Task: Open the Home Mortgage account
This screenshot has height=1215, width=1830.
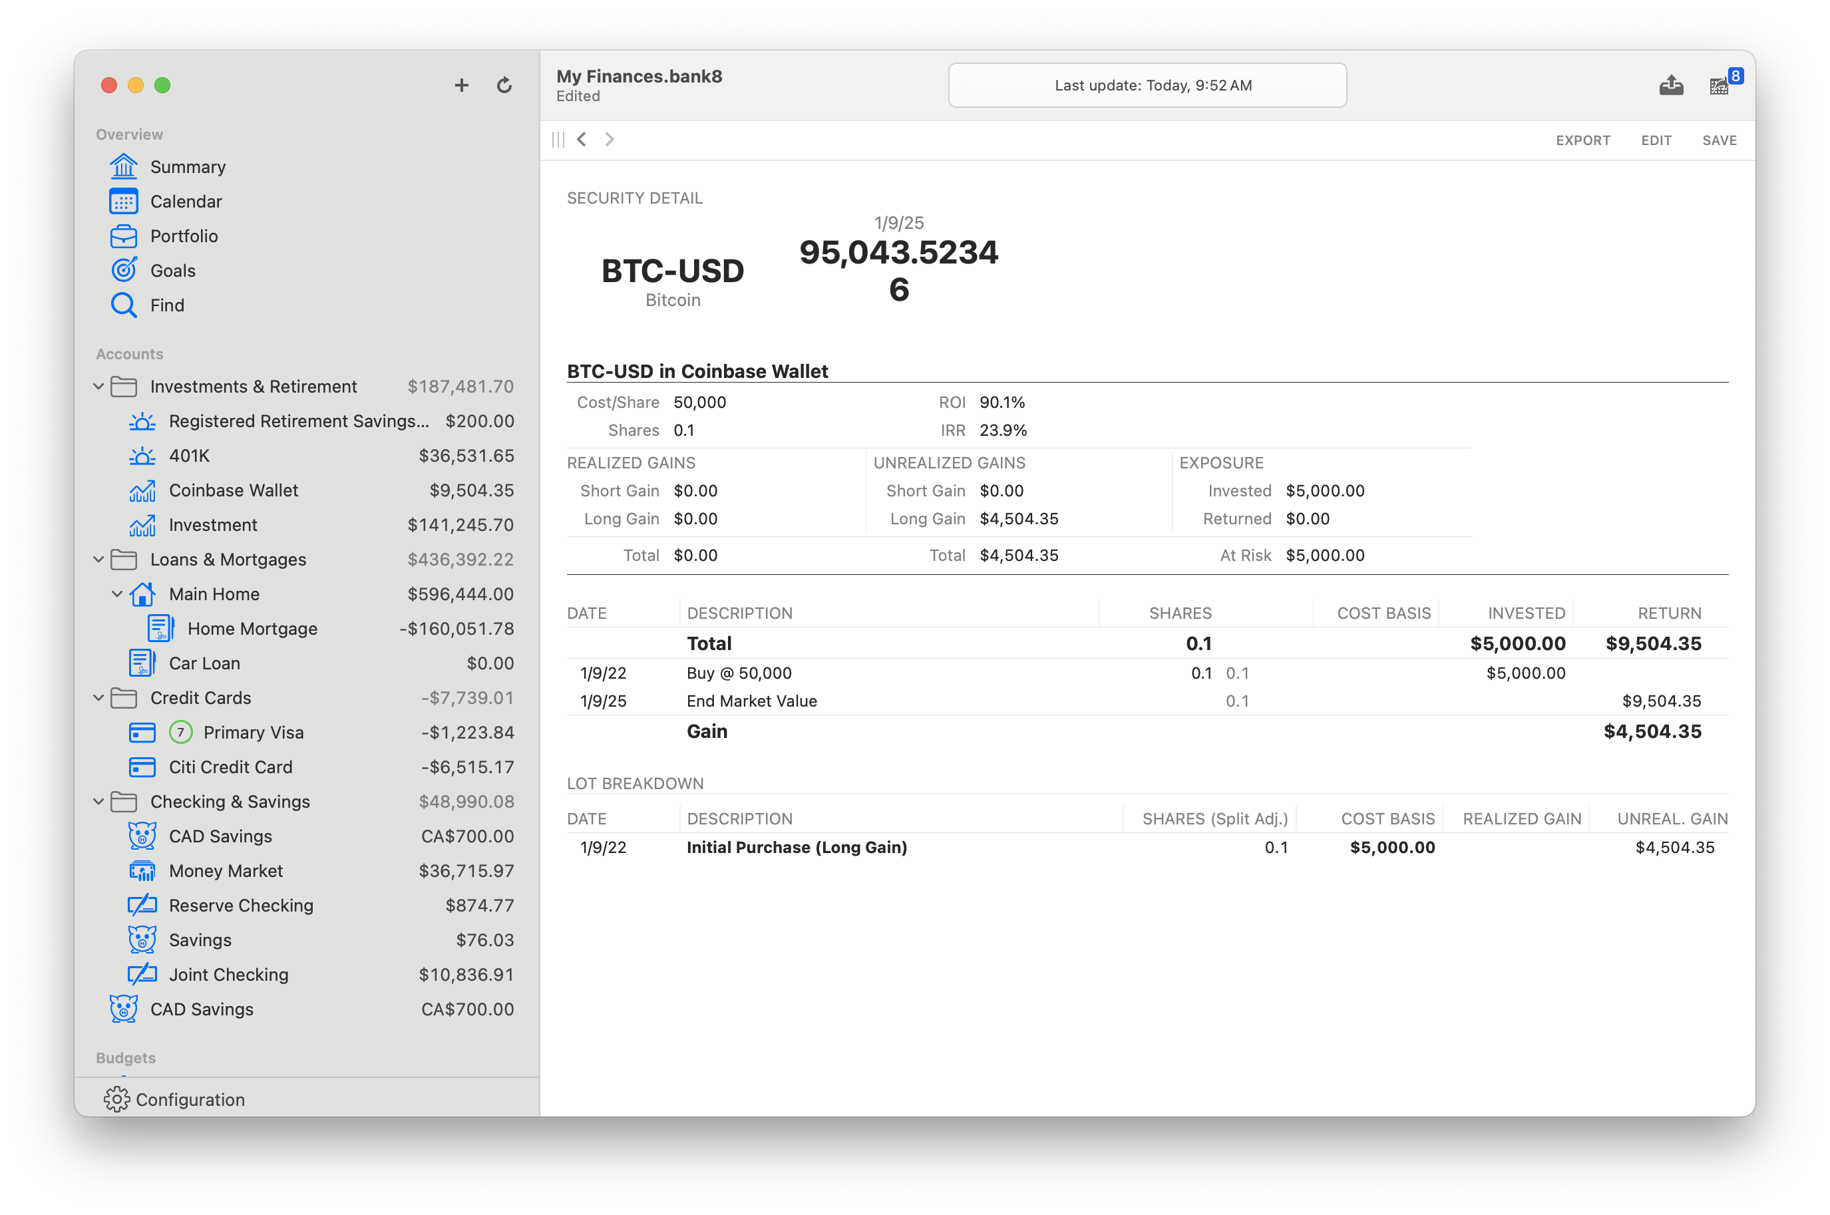Action: pyautogui.click(x=307, y=628)
